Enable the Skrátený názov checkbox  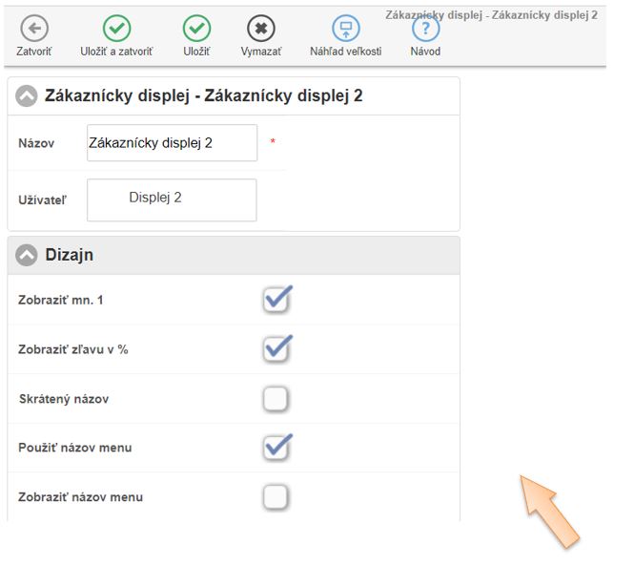pos(276,399)
